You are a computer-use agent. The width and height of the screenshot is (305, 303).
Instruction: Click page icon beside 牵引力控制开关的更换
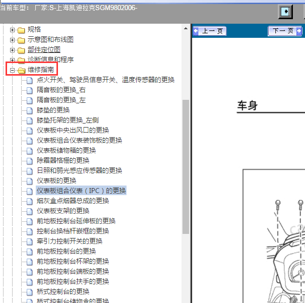pos(30,241)
